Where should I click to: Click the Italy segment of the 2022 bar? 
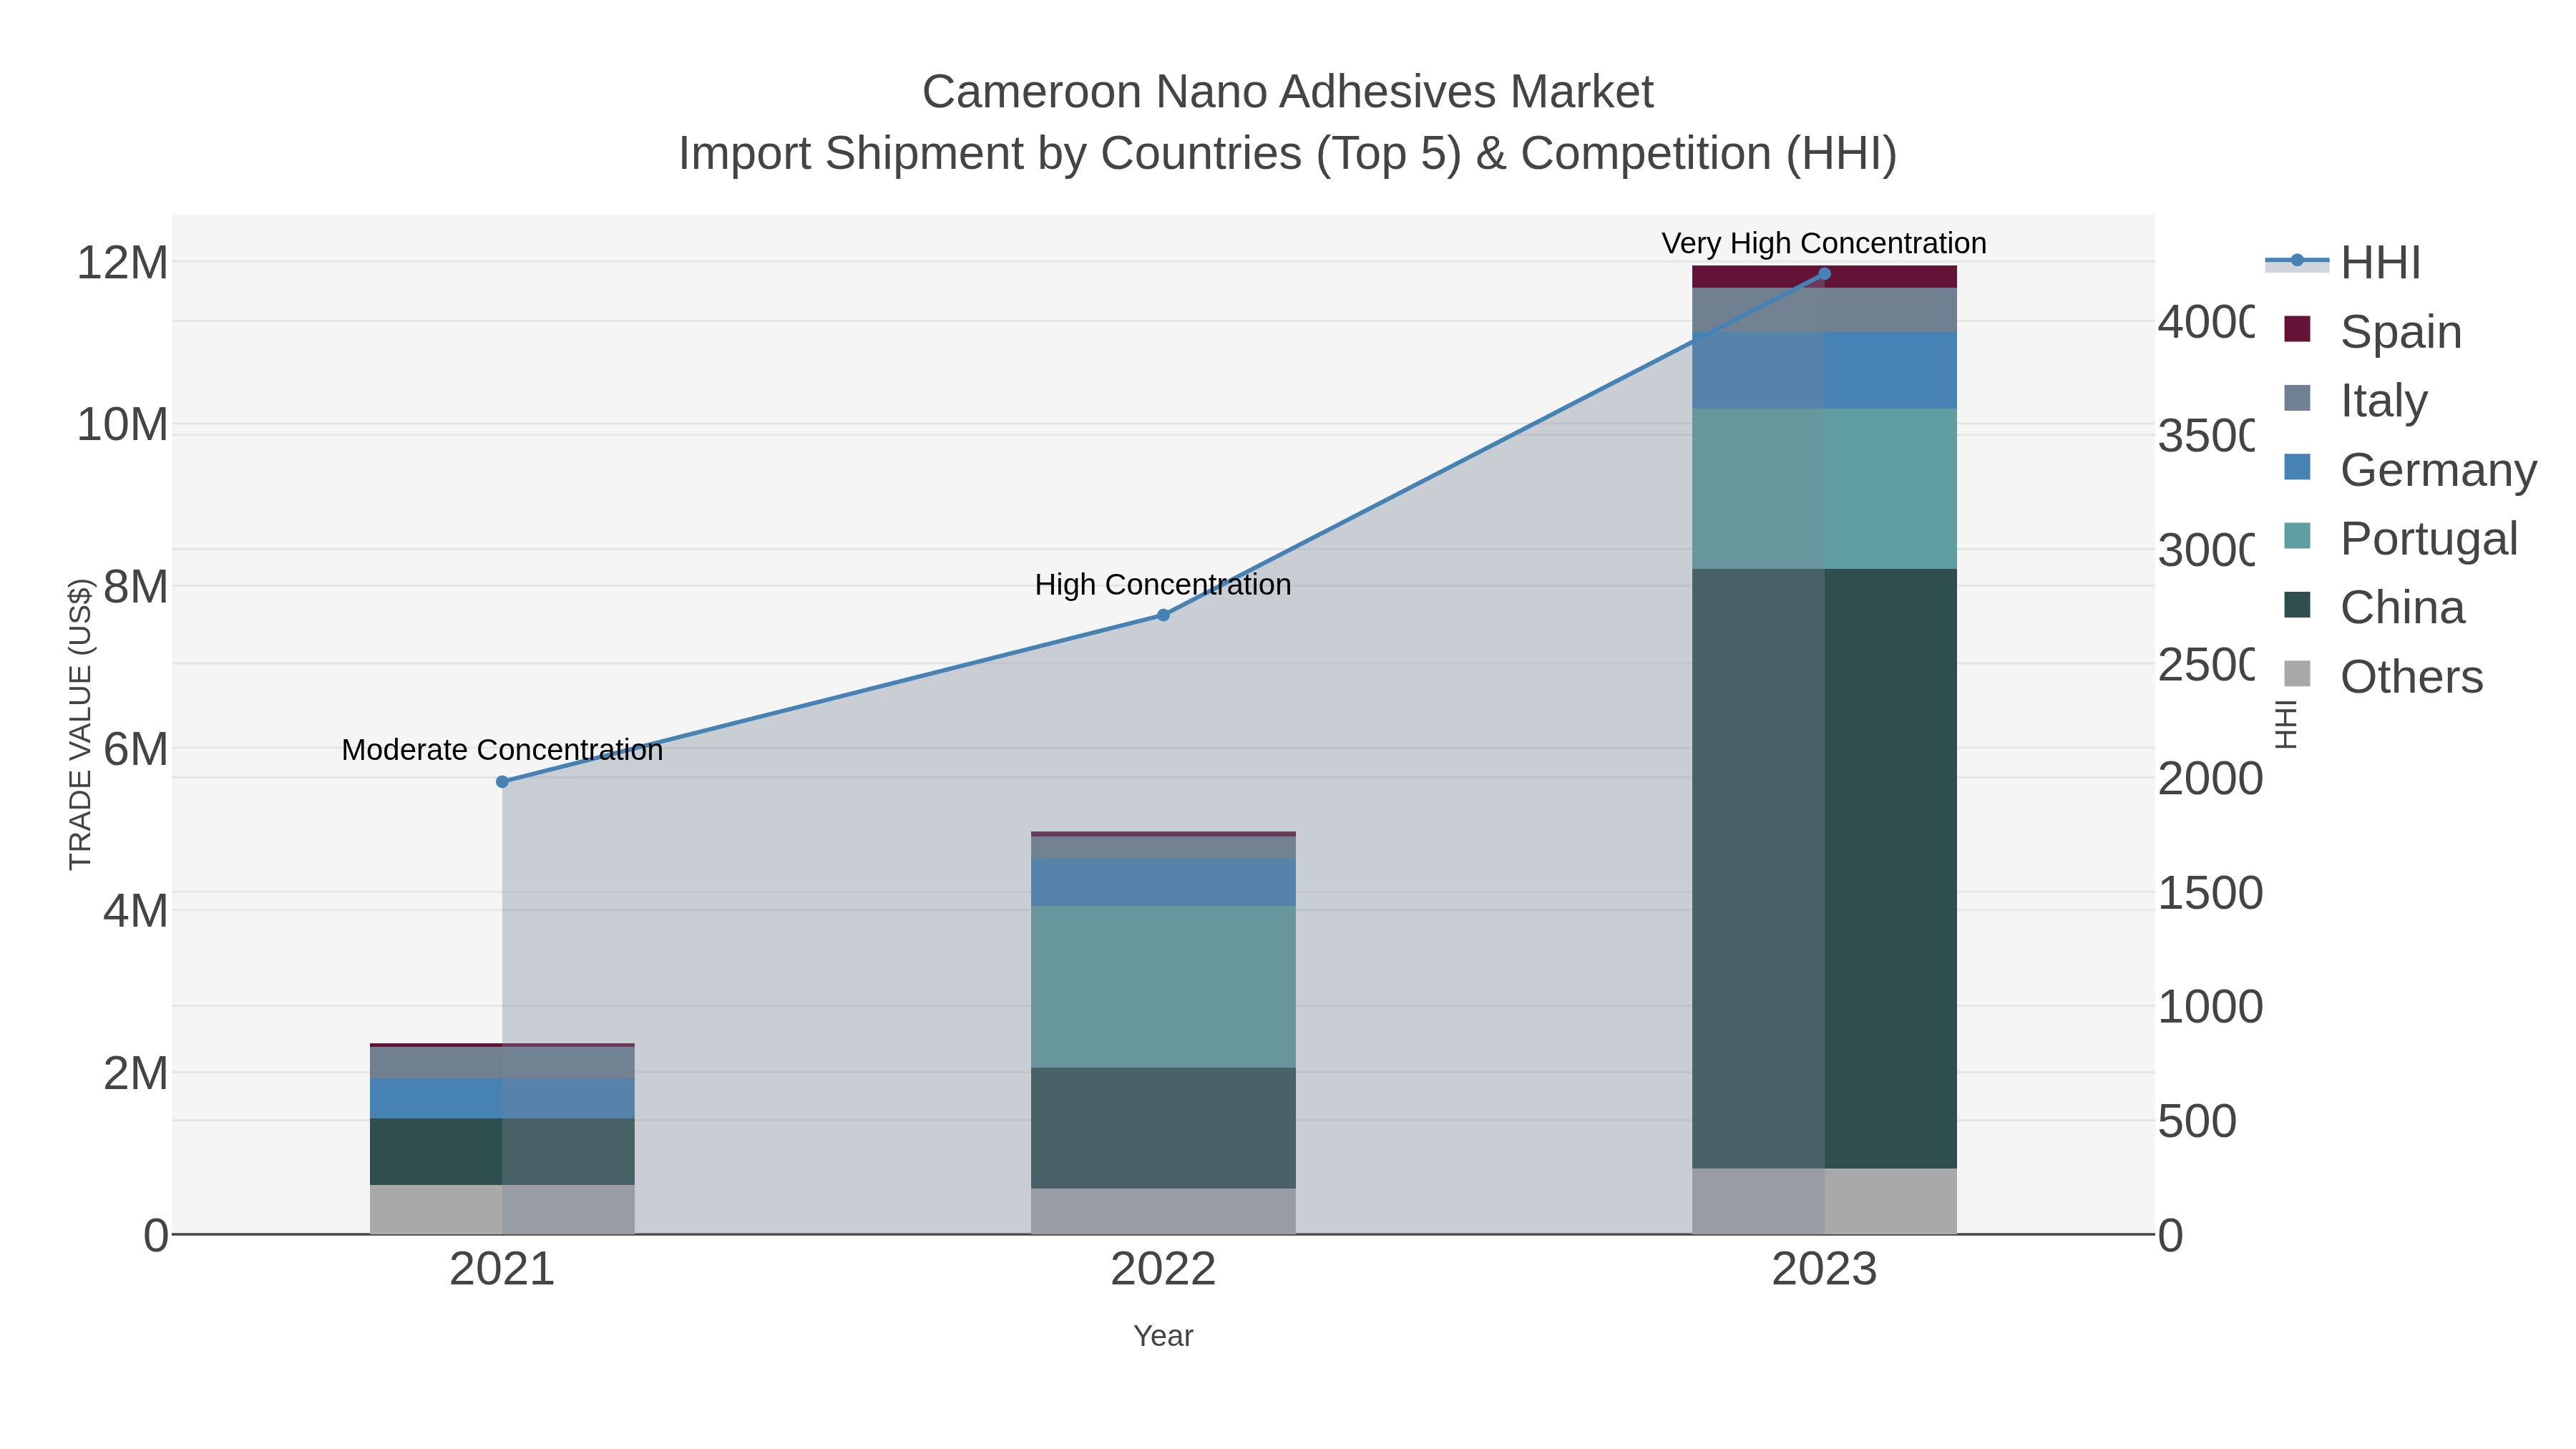click(x=1163, y=847)
